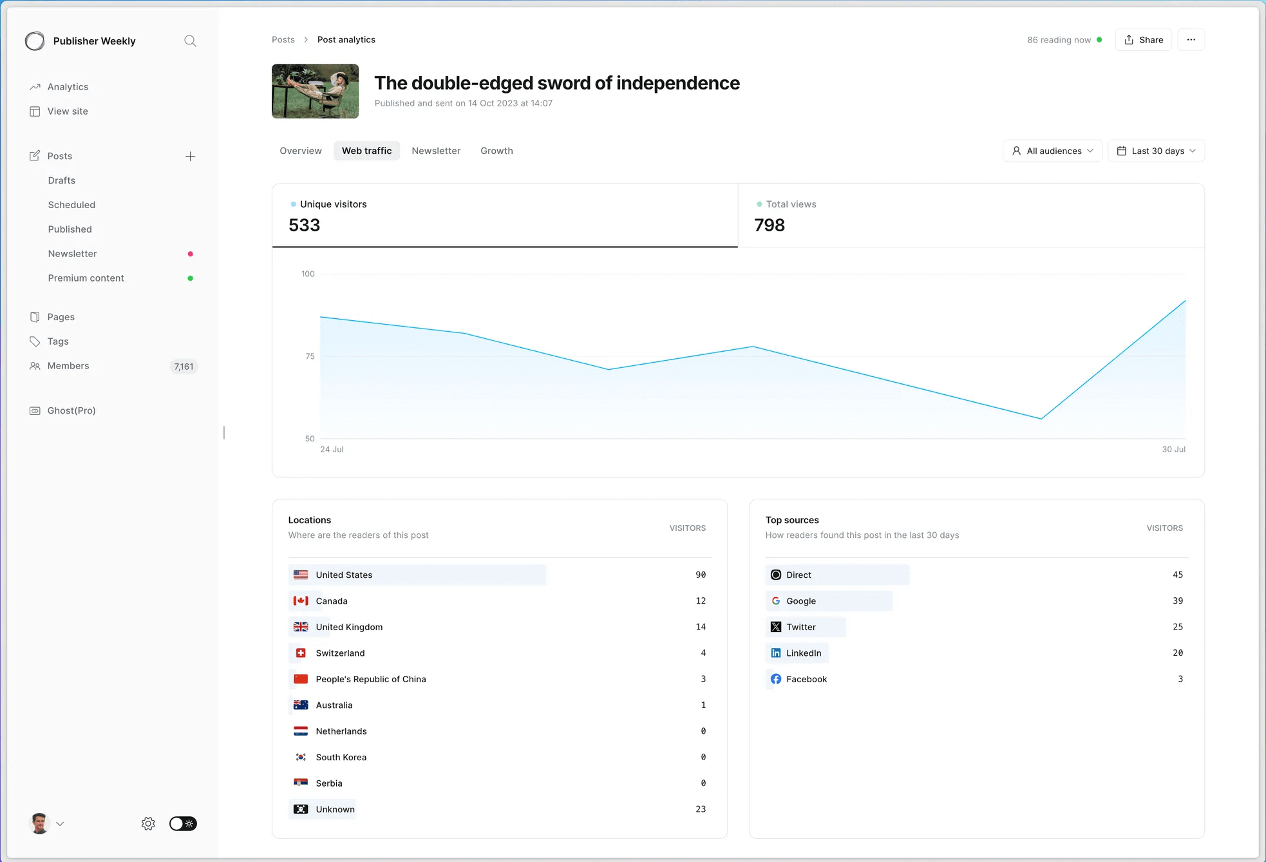Go back via Posts breadcrumb link
The width and height of the screenshot is (1266, 862).
283,40
